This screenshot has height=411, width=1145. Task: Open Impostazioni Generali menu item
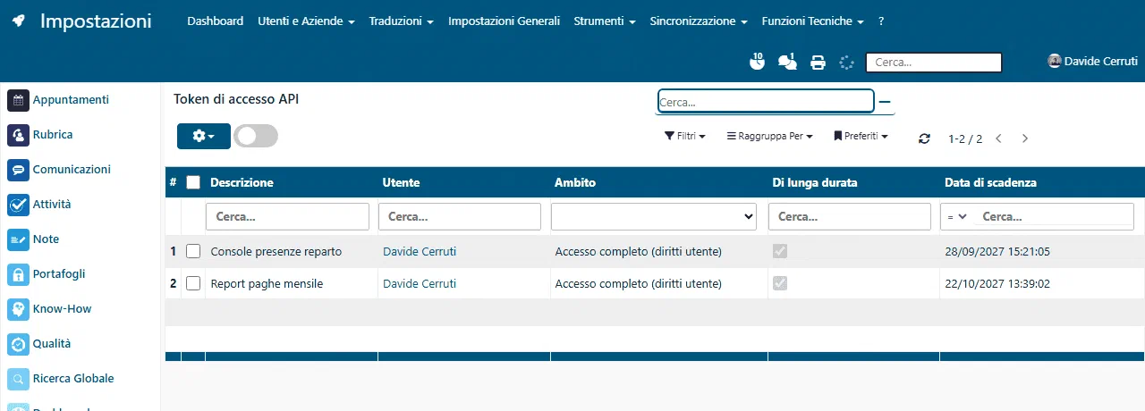(x=504, y=21)
